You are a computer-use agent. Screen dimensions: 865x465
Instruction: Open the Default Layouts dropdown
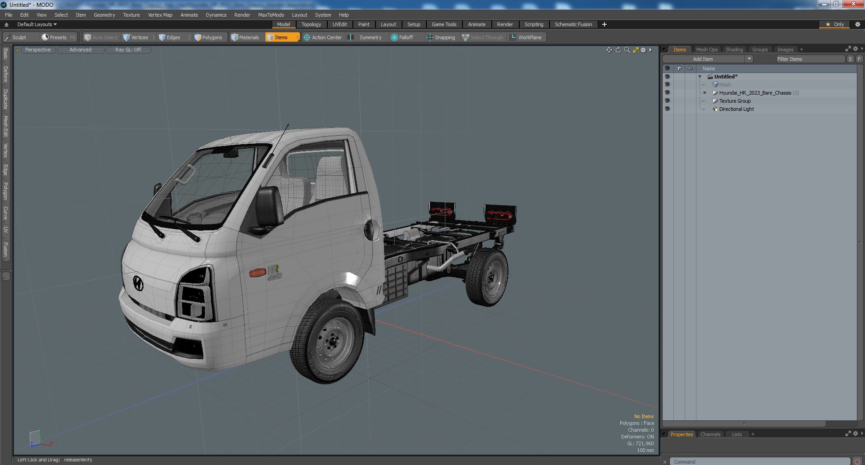[x=37, y=24]
